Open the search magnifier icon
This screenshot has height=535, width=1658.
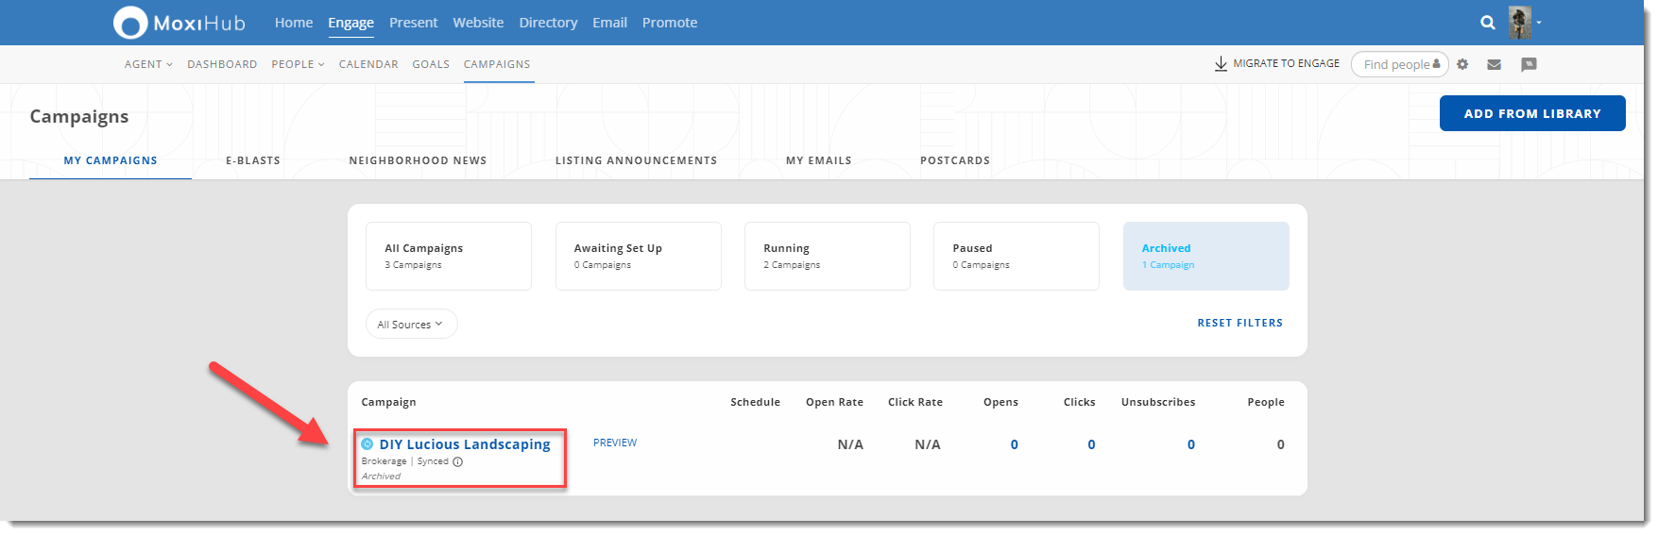[x=1487, y=23]
